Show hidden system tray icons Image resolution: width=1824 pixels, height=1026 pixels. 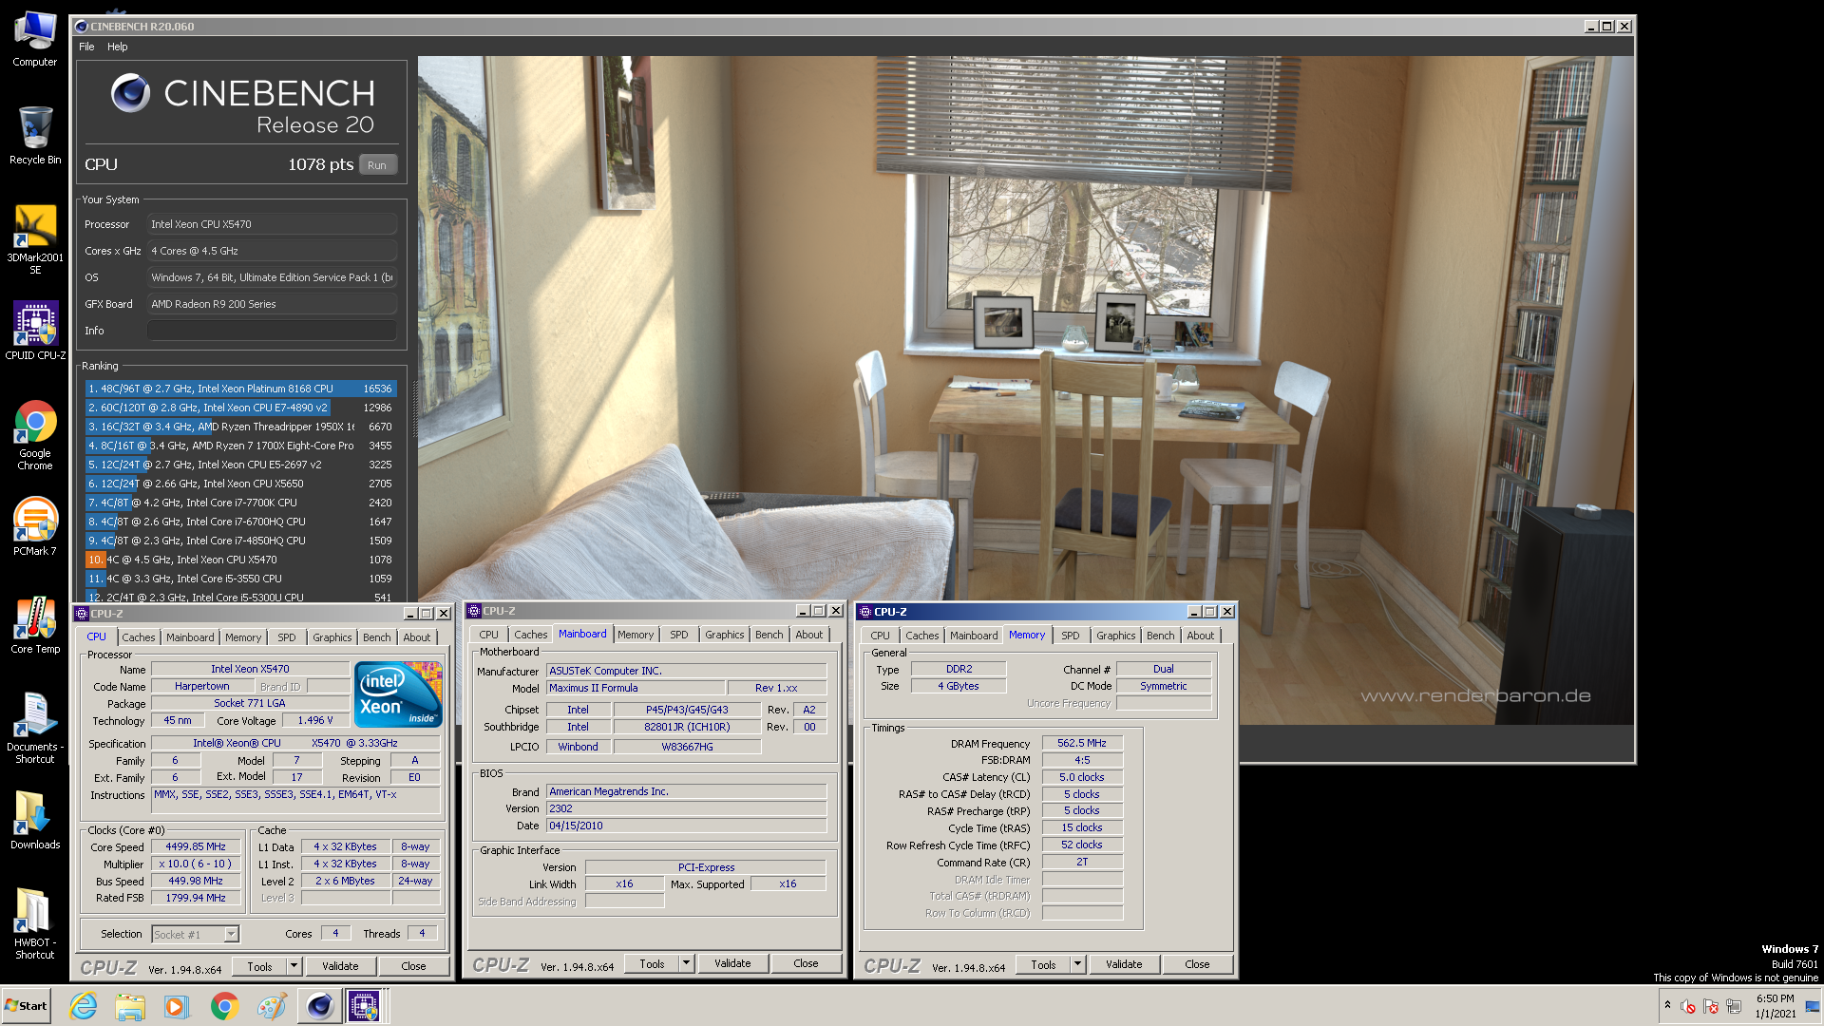pyautogui.click(x=1667, y=1005)
